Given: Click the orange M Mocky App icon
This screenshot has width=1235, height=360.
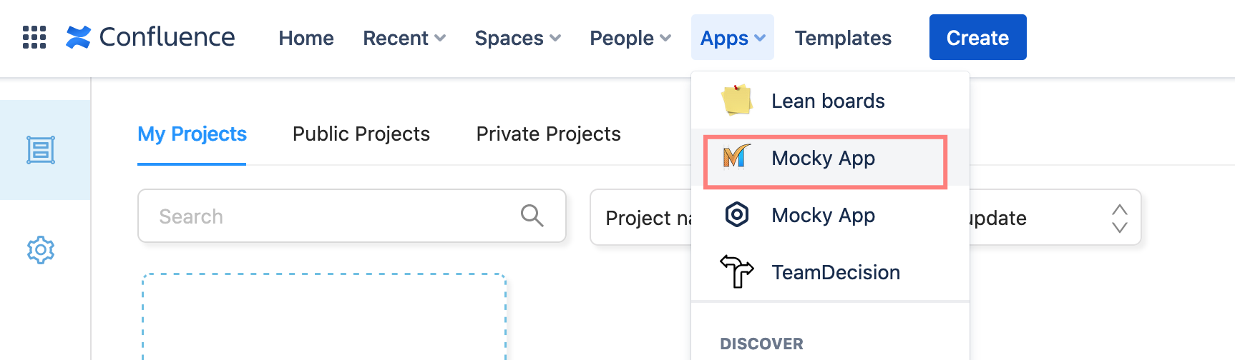Looking at the screenshot, I should (736, 157).
